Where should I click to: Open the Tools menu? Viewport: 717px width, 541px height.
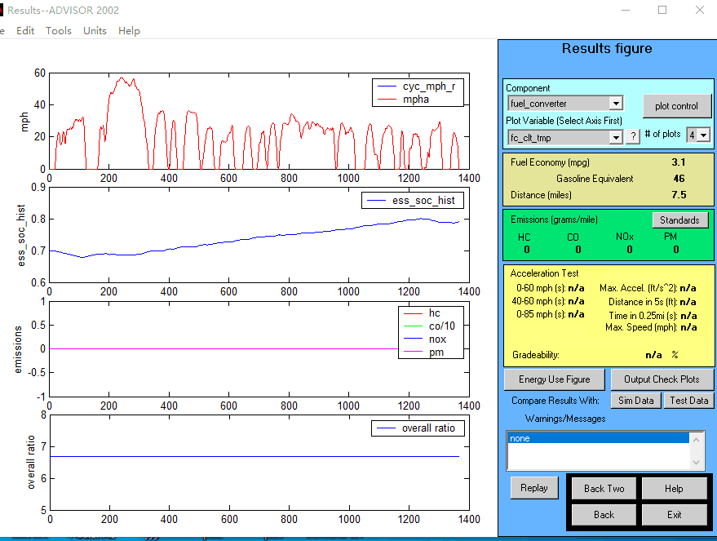click(59, 31)
